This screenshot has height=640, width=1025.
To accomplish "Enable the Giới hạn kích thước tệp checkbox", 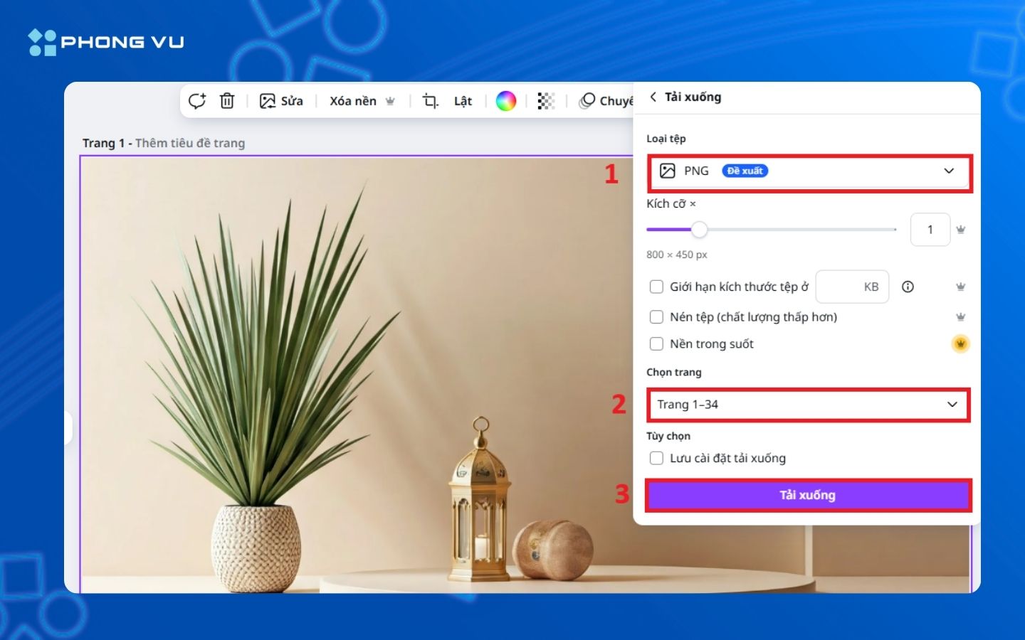I will 656,287.
